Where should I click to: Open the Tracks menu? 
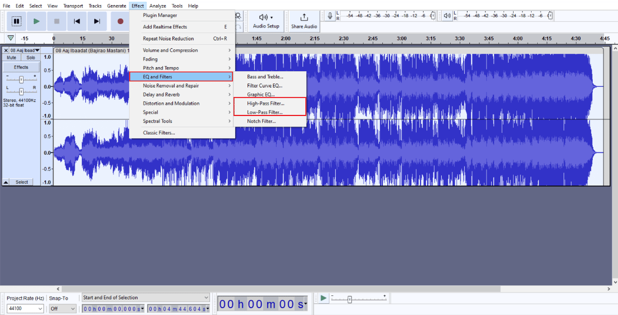coord(95,6)
